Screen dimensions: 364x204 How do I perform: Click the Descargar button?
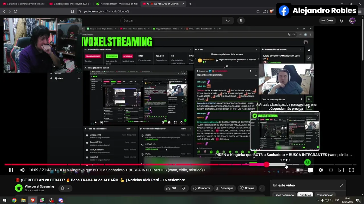click(x=224, y=188)
